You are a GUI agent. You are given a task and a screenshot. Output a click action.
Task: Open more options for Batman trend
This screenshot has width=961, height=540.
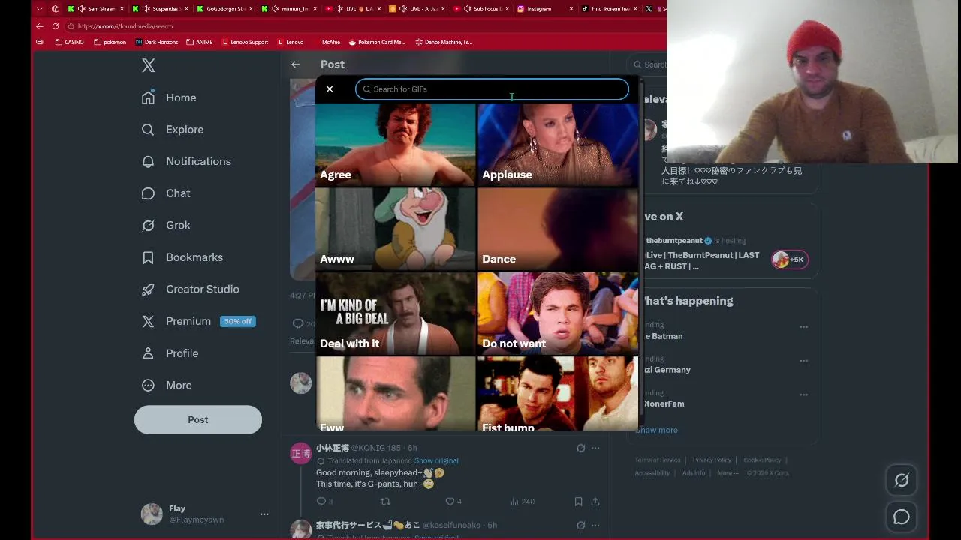click(804, 327)
